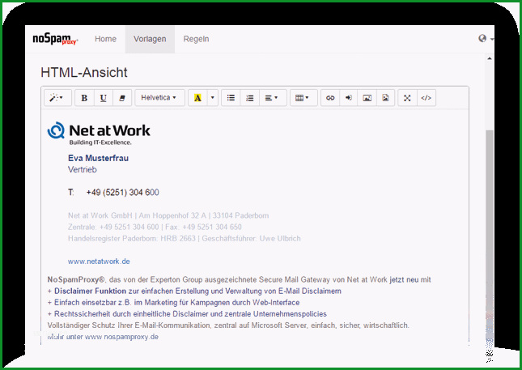Click the insert picture icon

pos(367,98)
